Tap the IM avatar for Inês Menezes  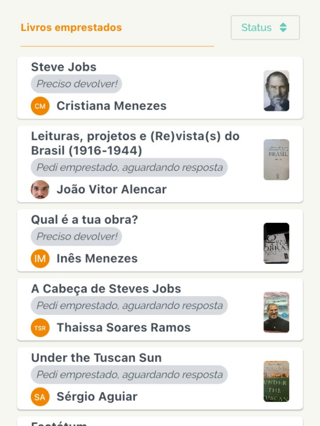pos(40,258)
